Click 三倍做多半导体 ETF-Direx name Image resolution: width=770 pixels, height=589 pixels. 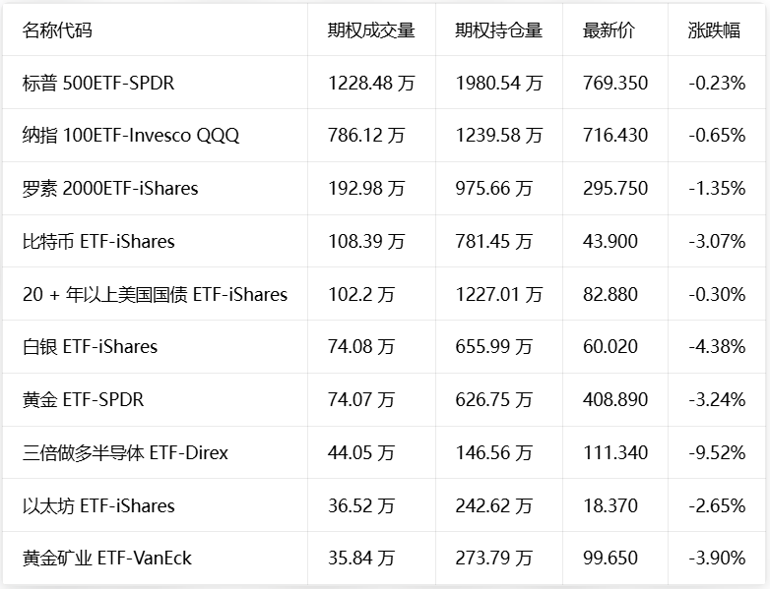click(x=125, y=452)
